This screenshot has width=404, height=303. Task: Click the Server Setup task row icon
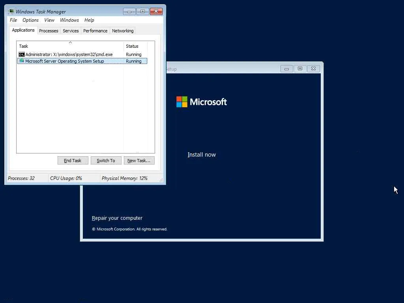22,61
